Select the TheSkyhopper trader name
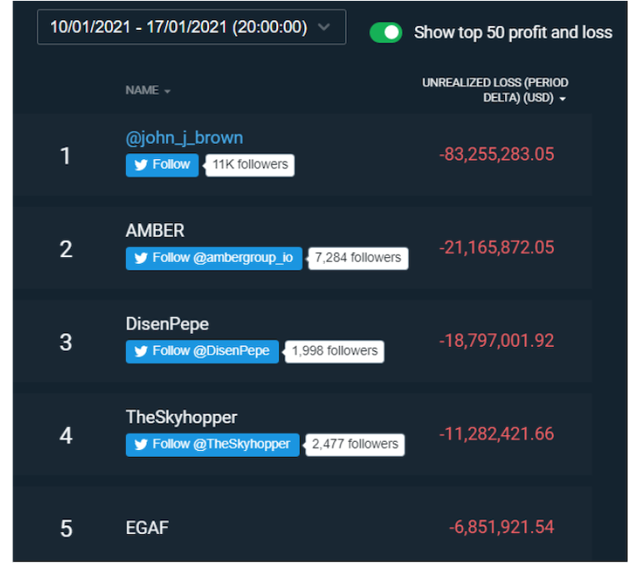Image resolution: width=640 pixels, height=570 pixels. click(x=181, y=417)
